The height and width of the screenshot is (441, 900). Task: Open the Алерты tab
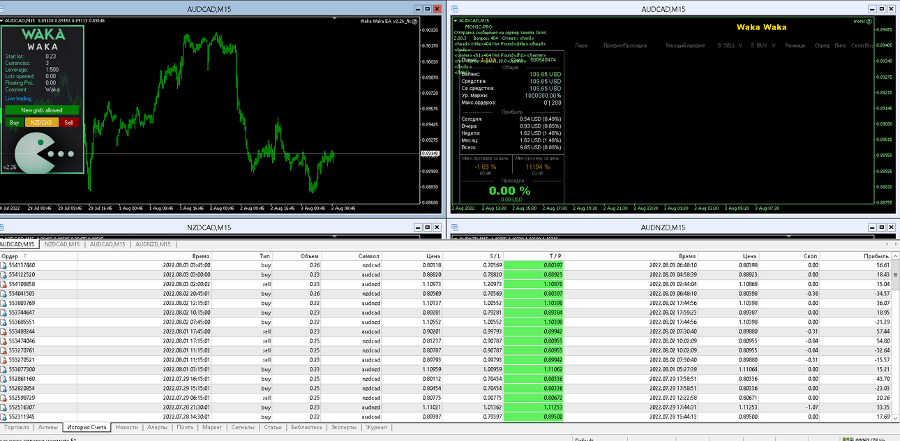(157, 427)
